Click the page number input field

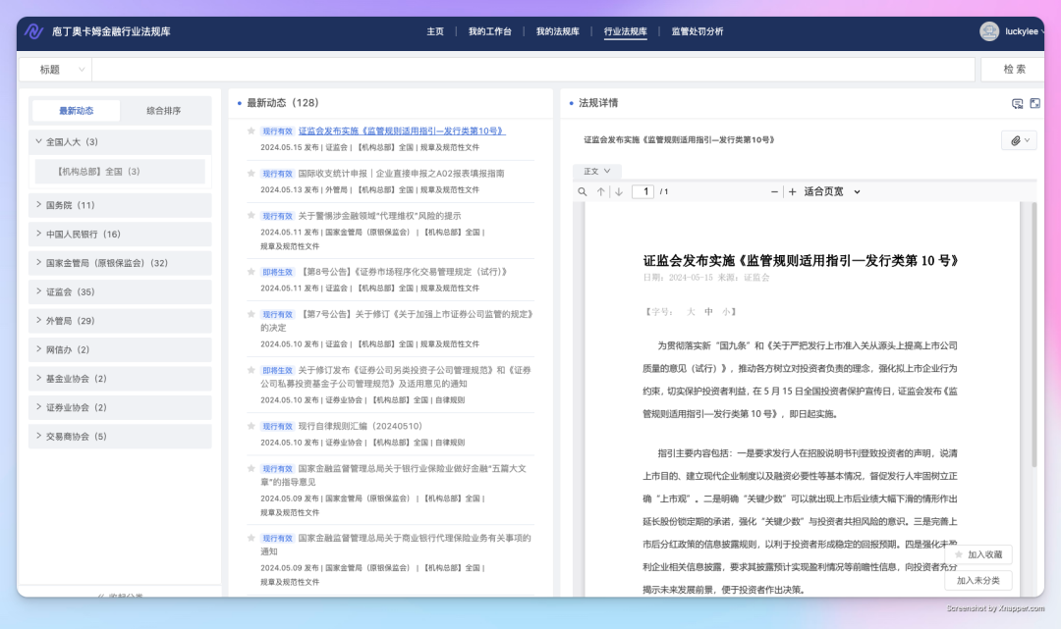tap(642, 191)
